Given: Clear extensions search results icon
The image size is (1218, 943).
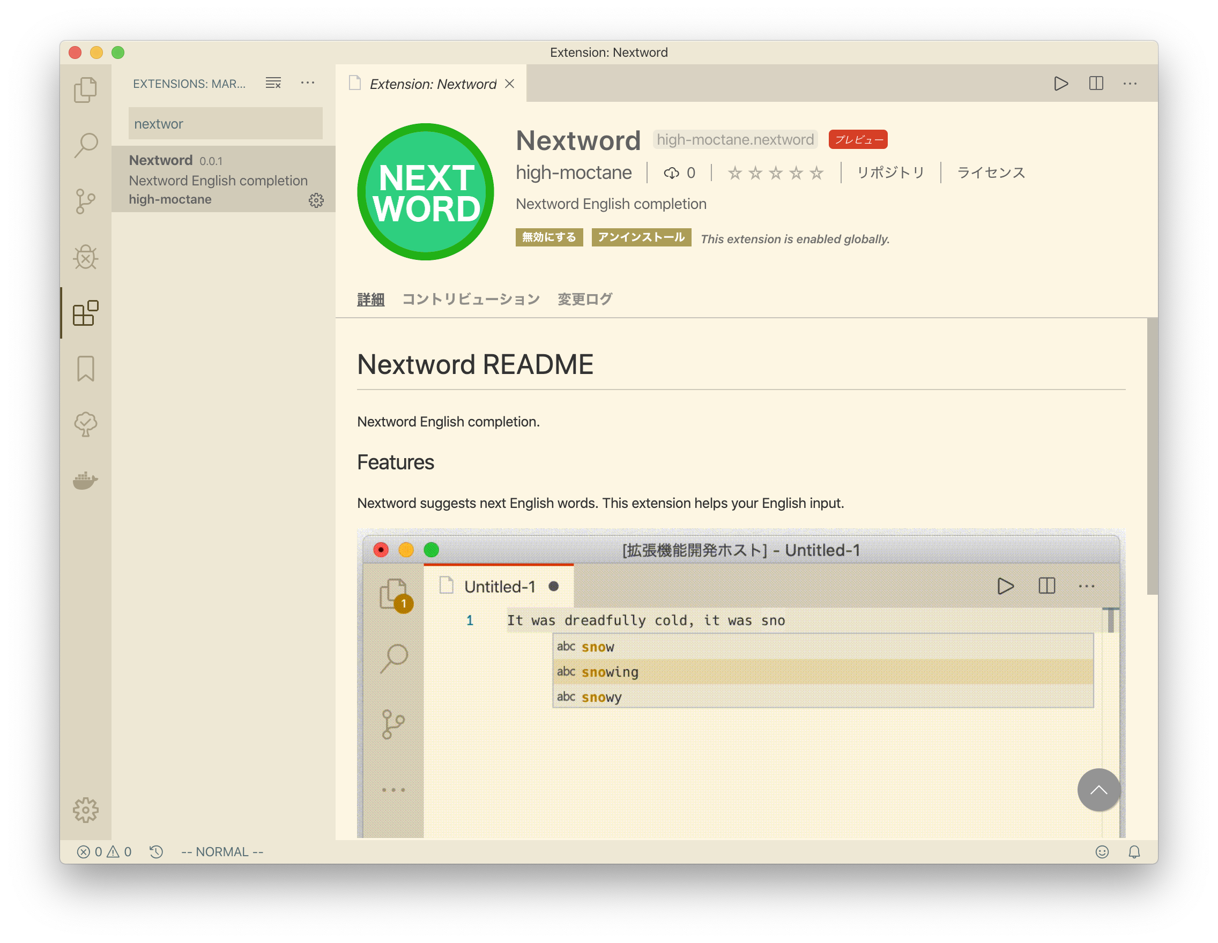Looking at the screenshot, I should tap(273, 83).
